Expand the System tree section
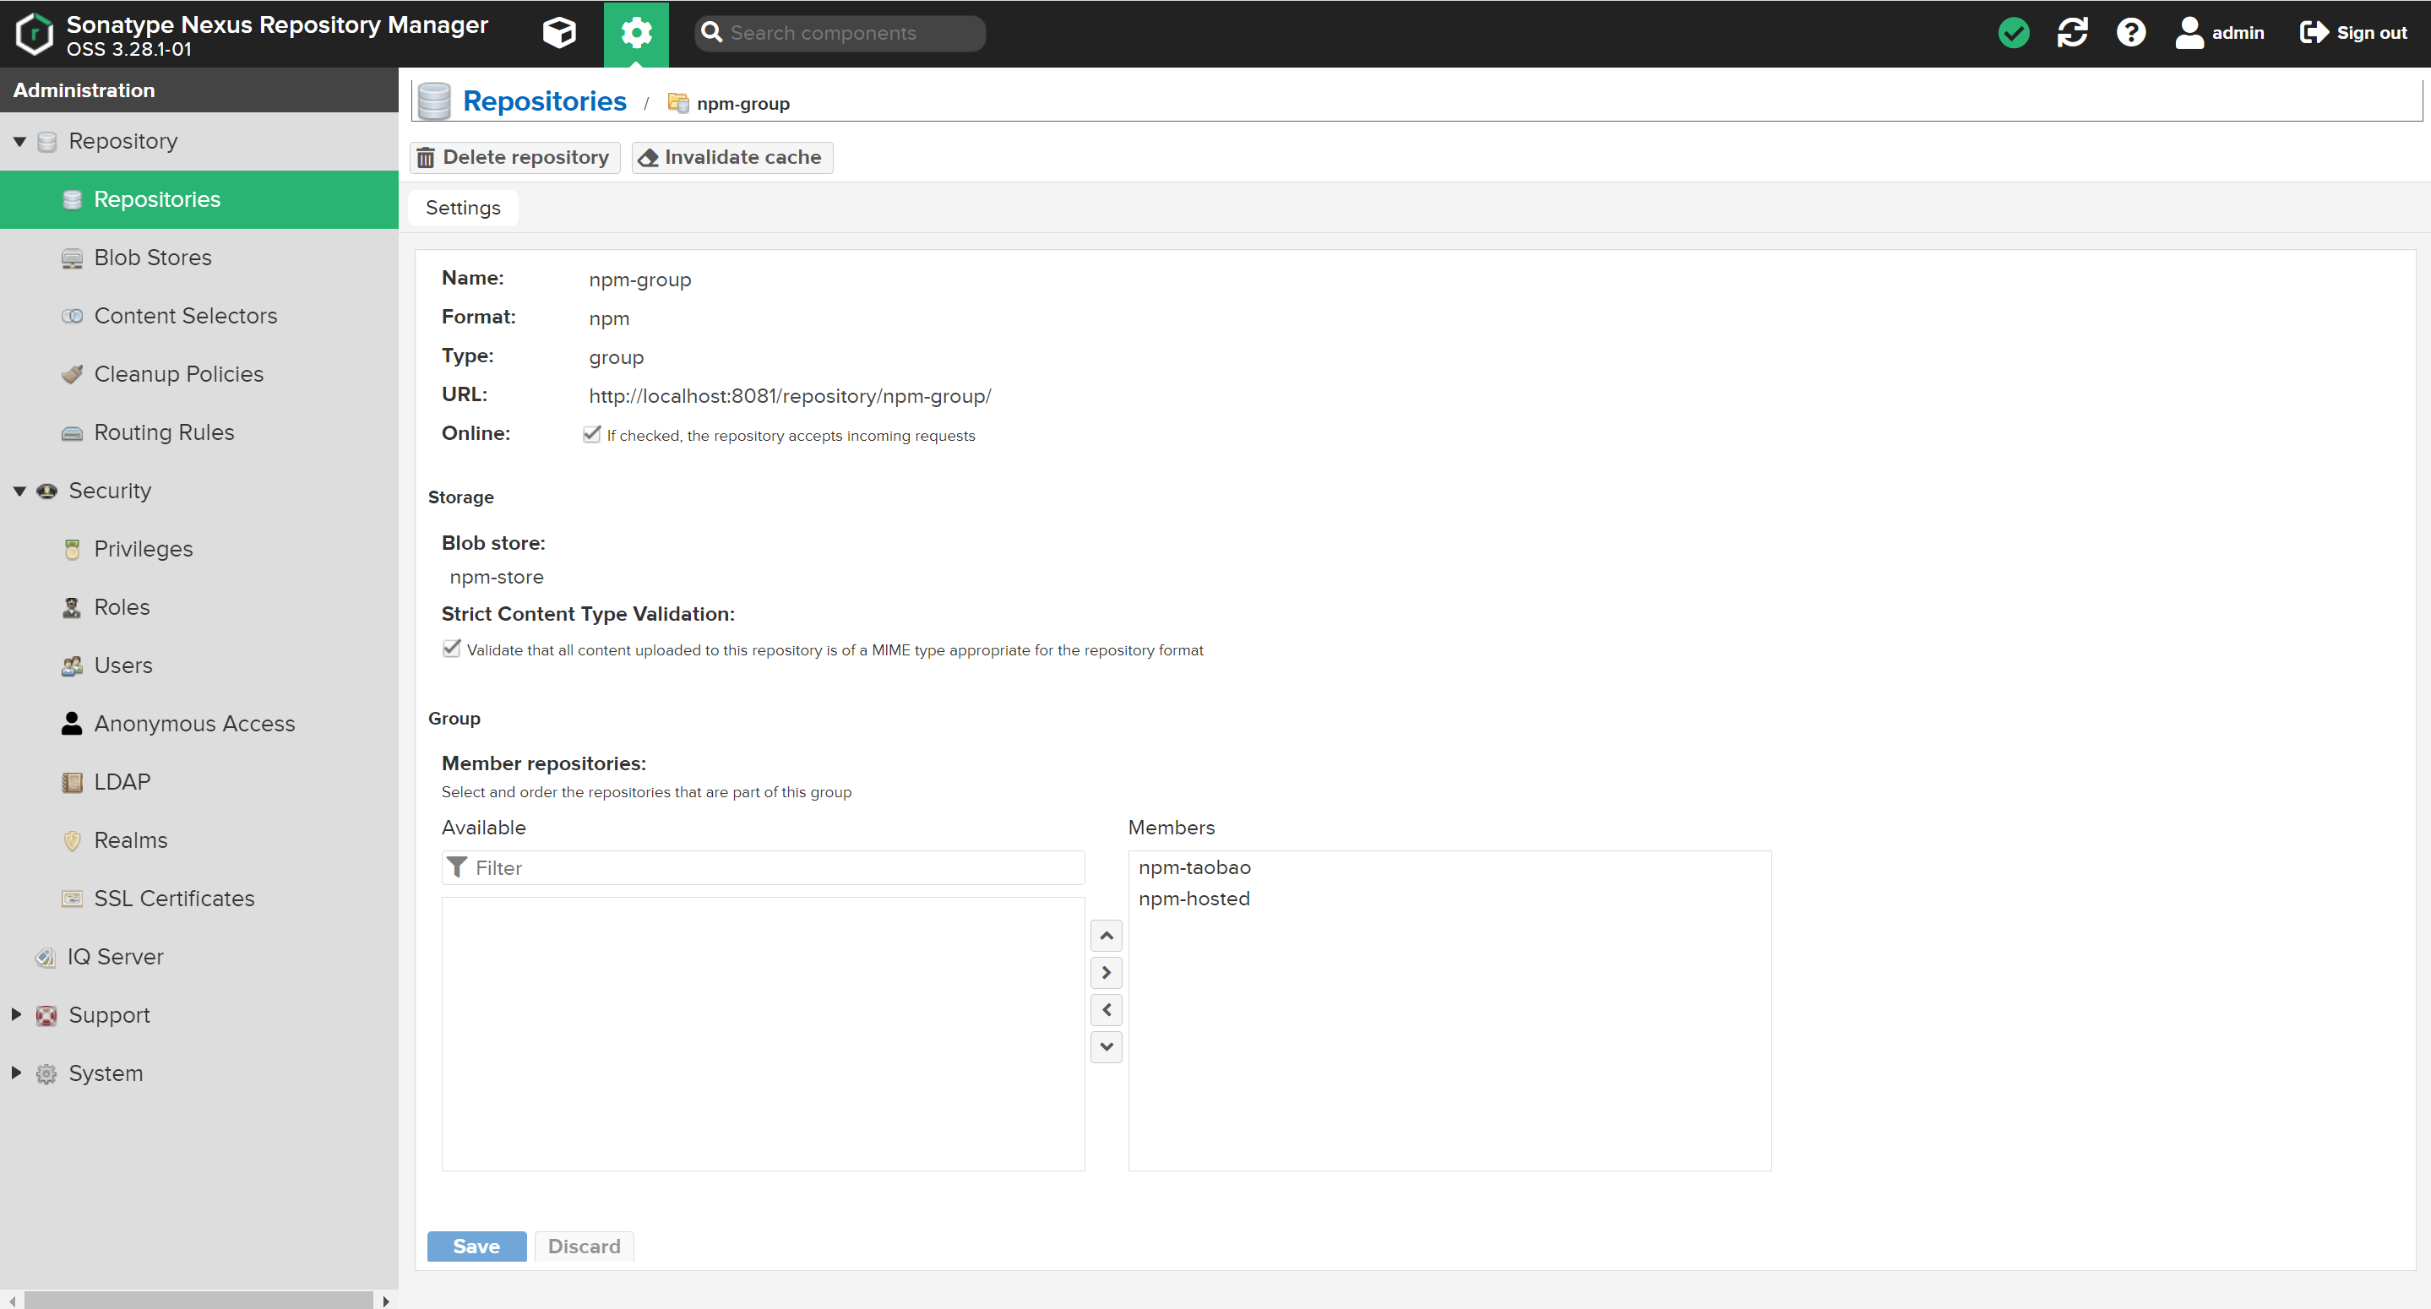The image size is (2431, 1309). point(16,1073)
